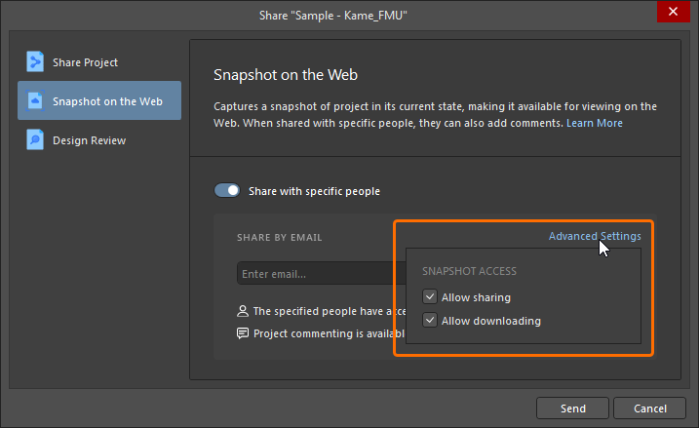Uncheck the Allow sharing checkbox

point(430,297)
